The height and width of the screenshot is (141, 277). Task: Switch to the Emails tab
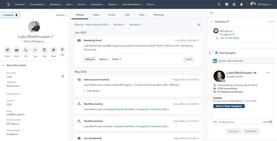coord(112,15)
